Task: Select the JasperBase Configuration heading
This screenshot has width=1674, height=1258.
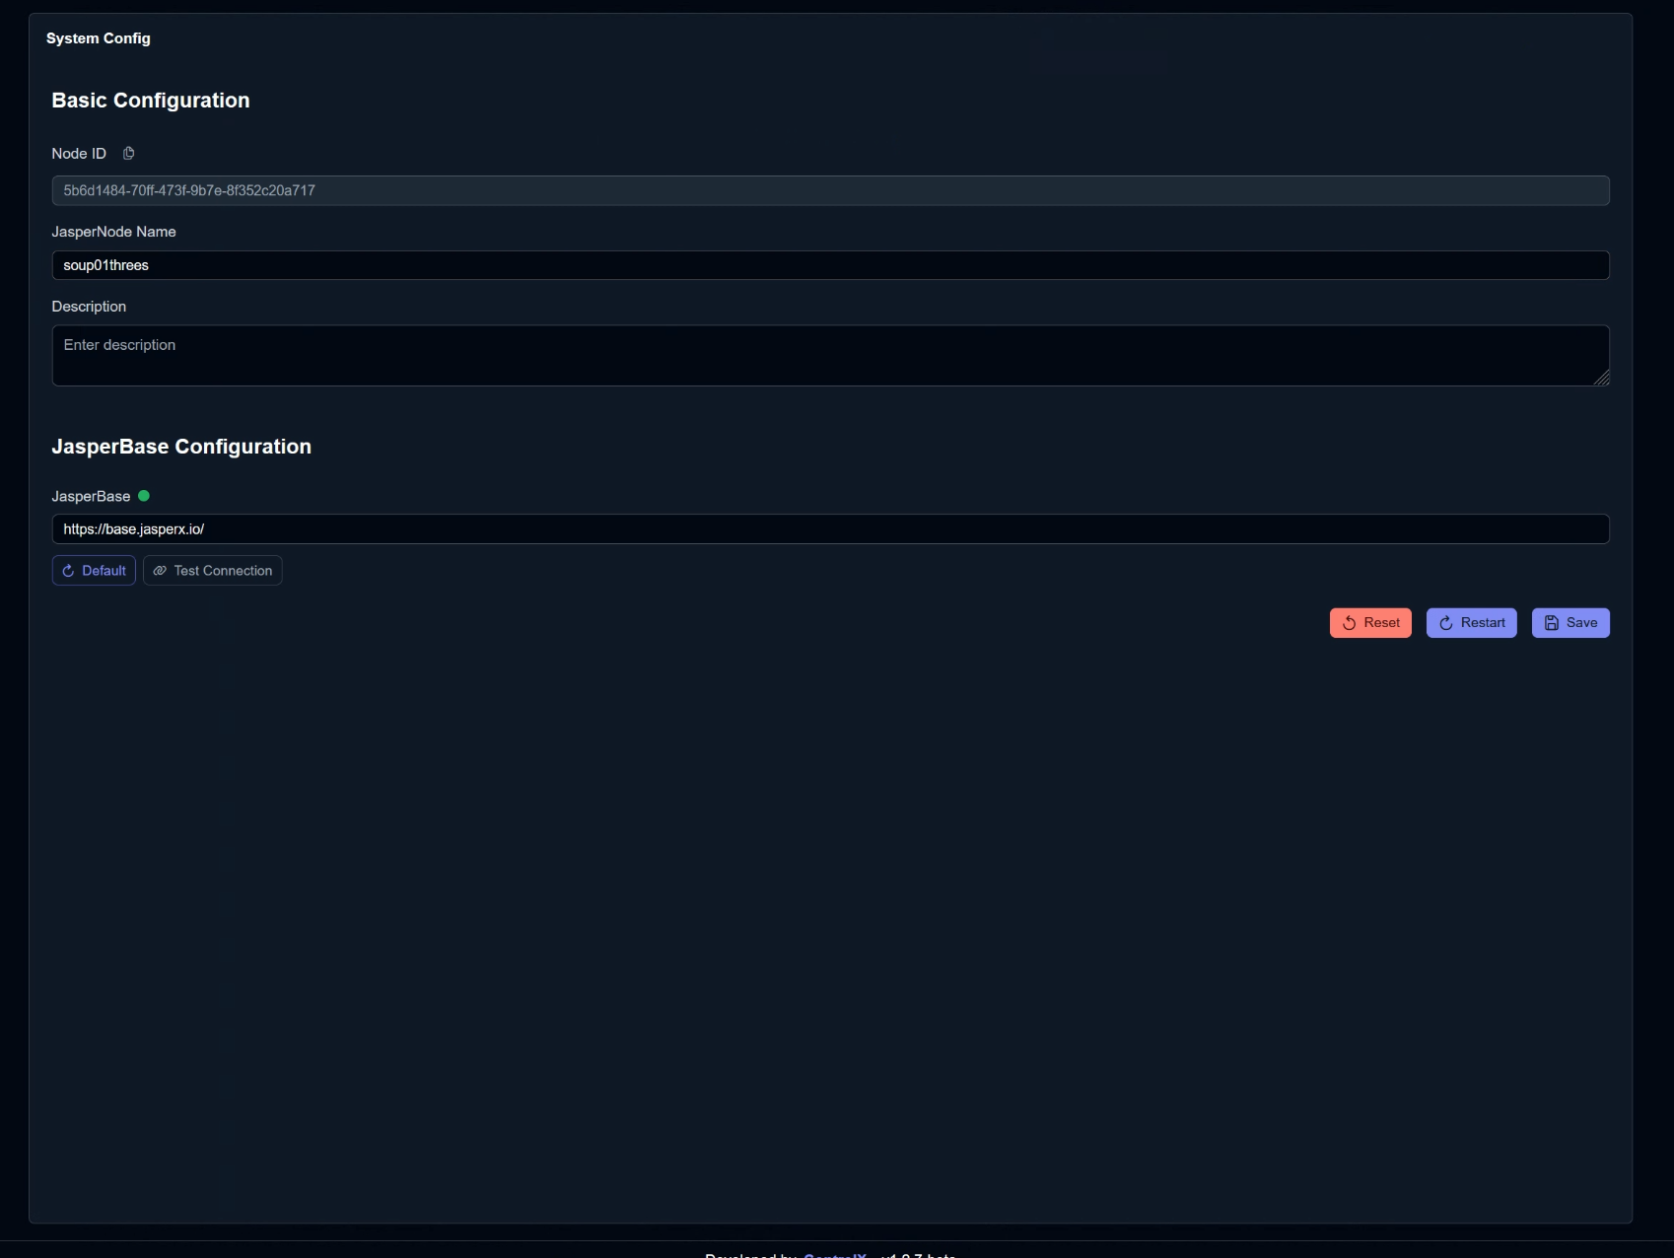Action: (181, 447)
